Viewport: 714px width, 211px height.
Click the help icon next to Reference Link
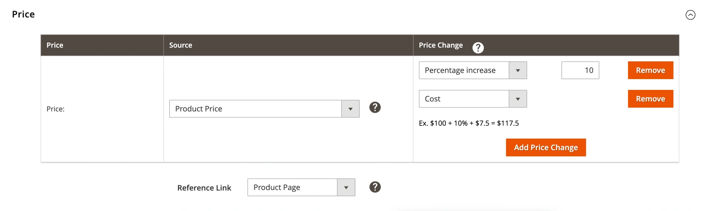pos(375,187)
